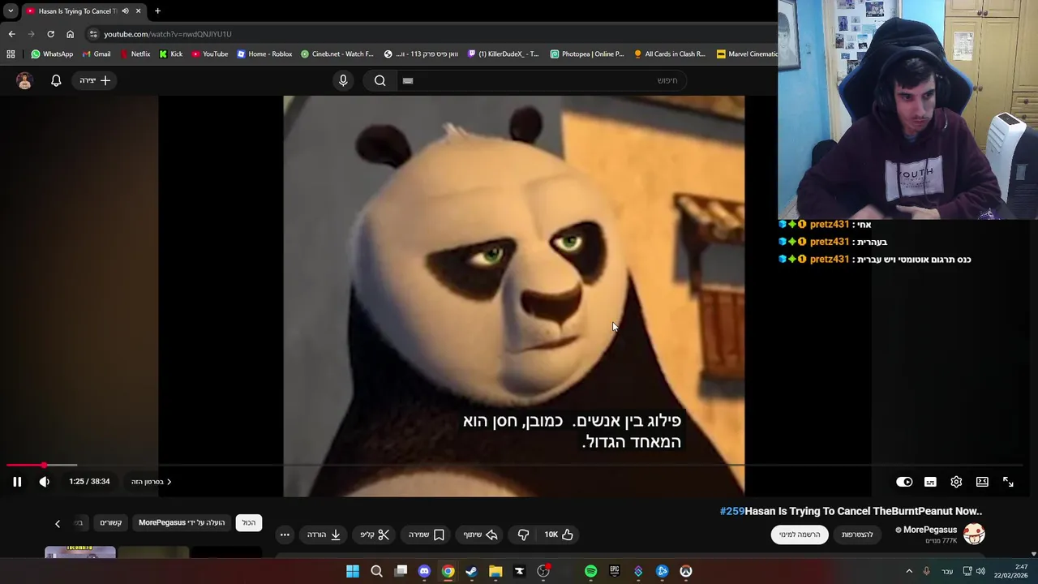
Task: Switch the player to theater mode
Action: [982, 482]
